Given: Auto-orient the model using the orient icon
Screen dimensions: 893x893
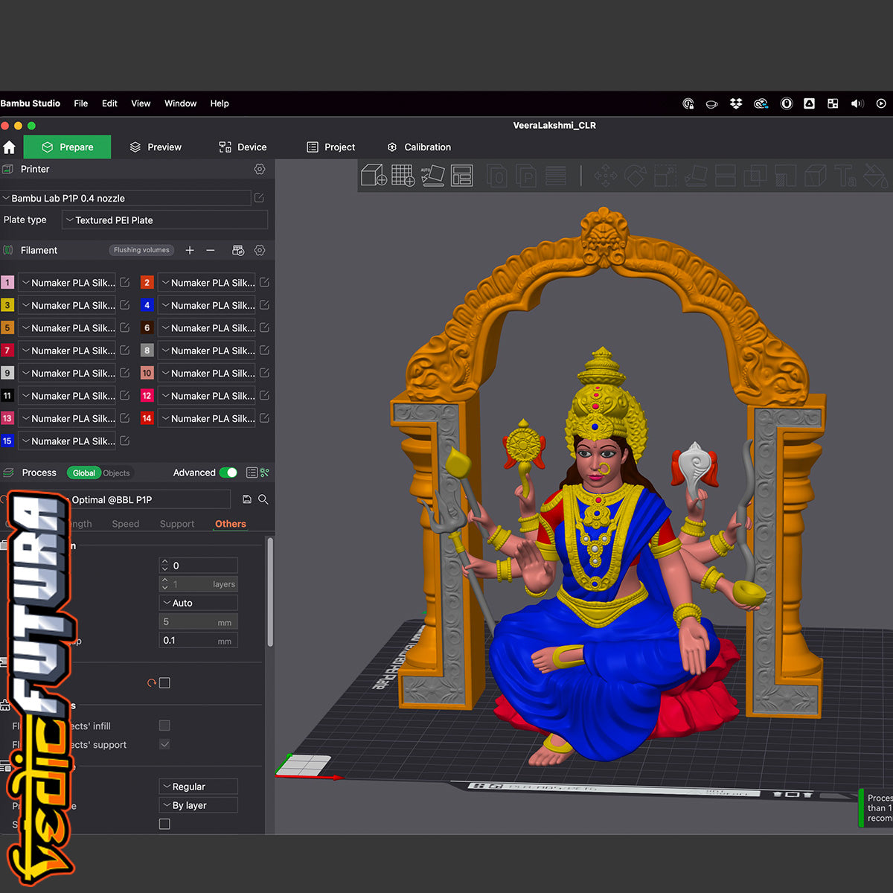Looking at the screenshot, I should click(433, 176).
